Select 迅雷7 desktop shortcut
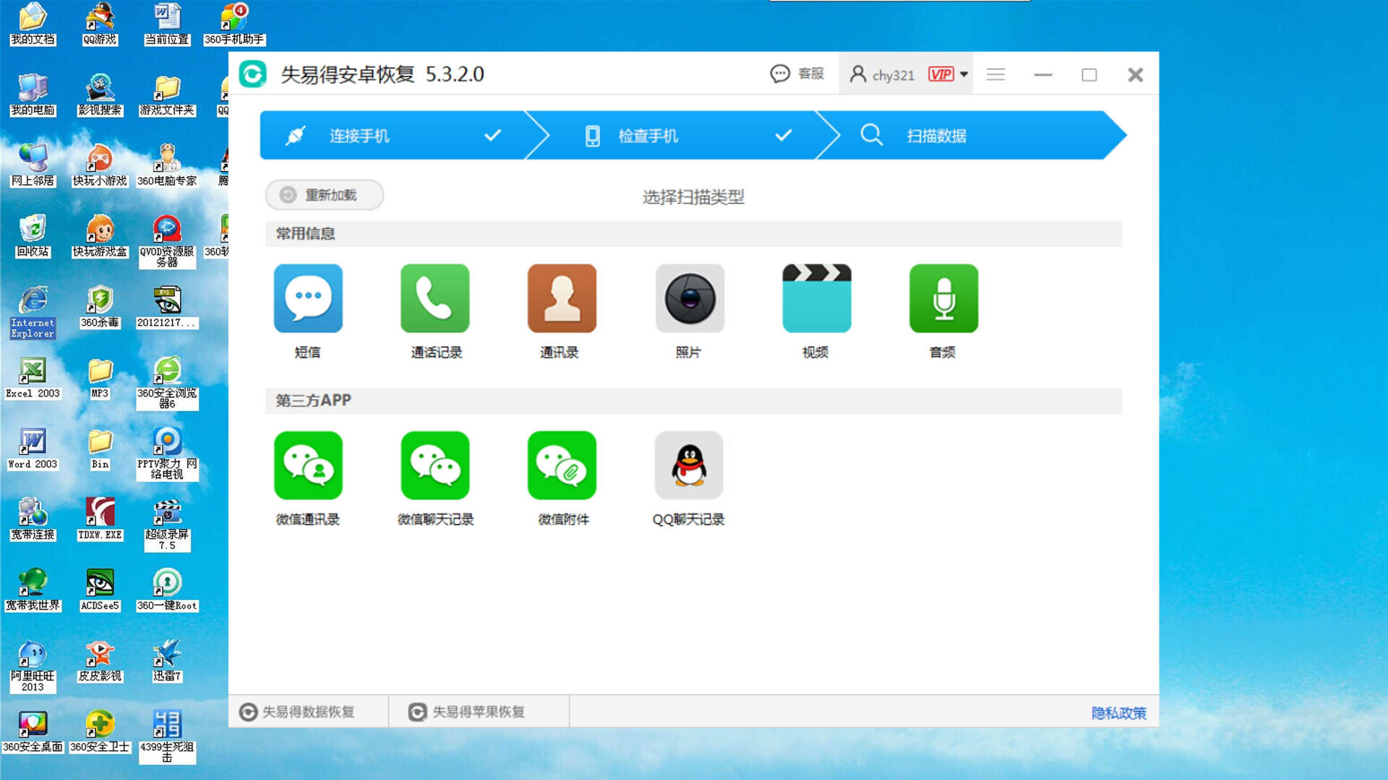This screenshot has width=1388, height=780. pos(167,661)
